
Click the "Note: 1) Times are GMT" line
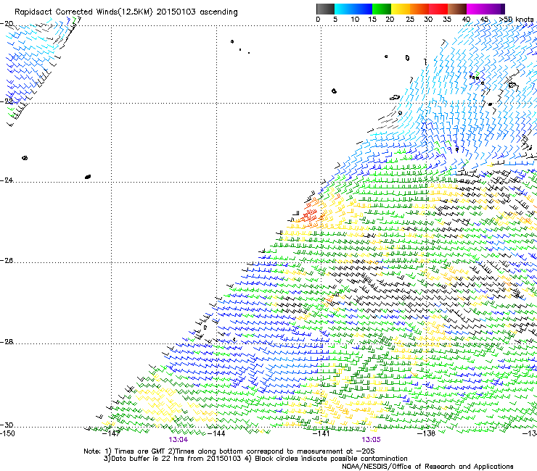(x=229, y=451)
